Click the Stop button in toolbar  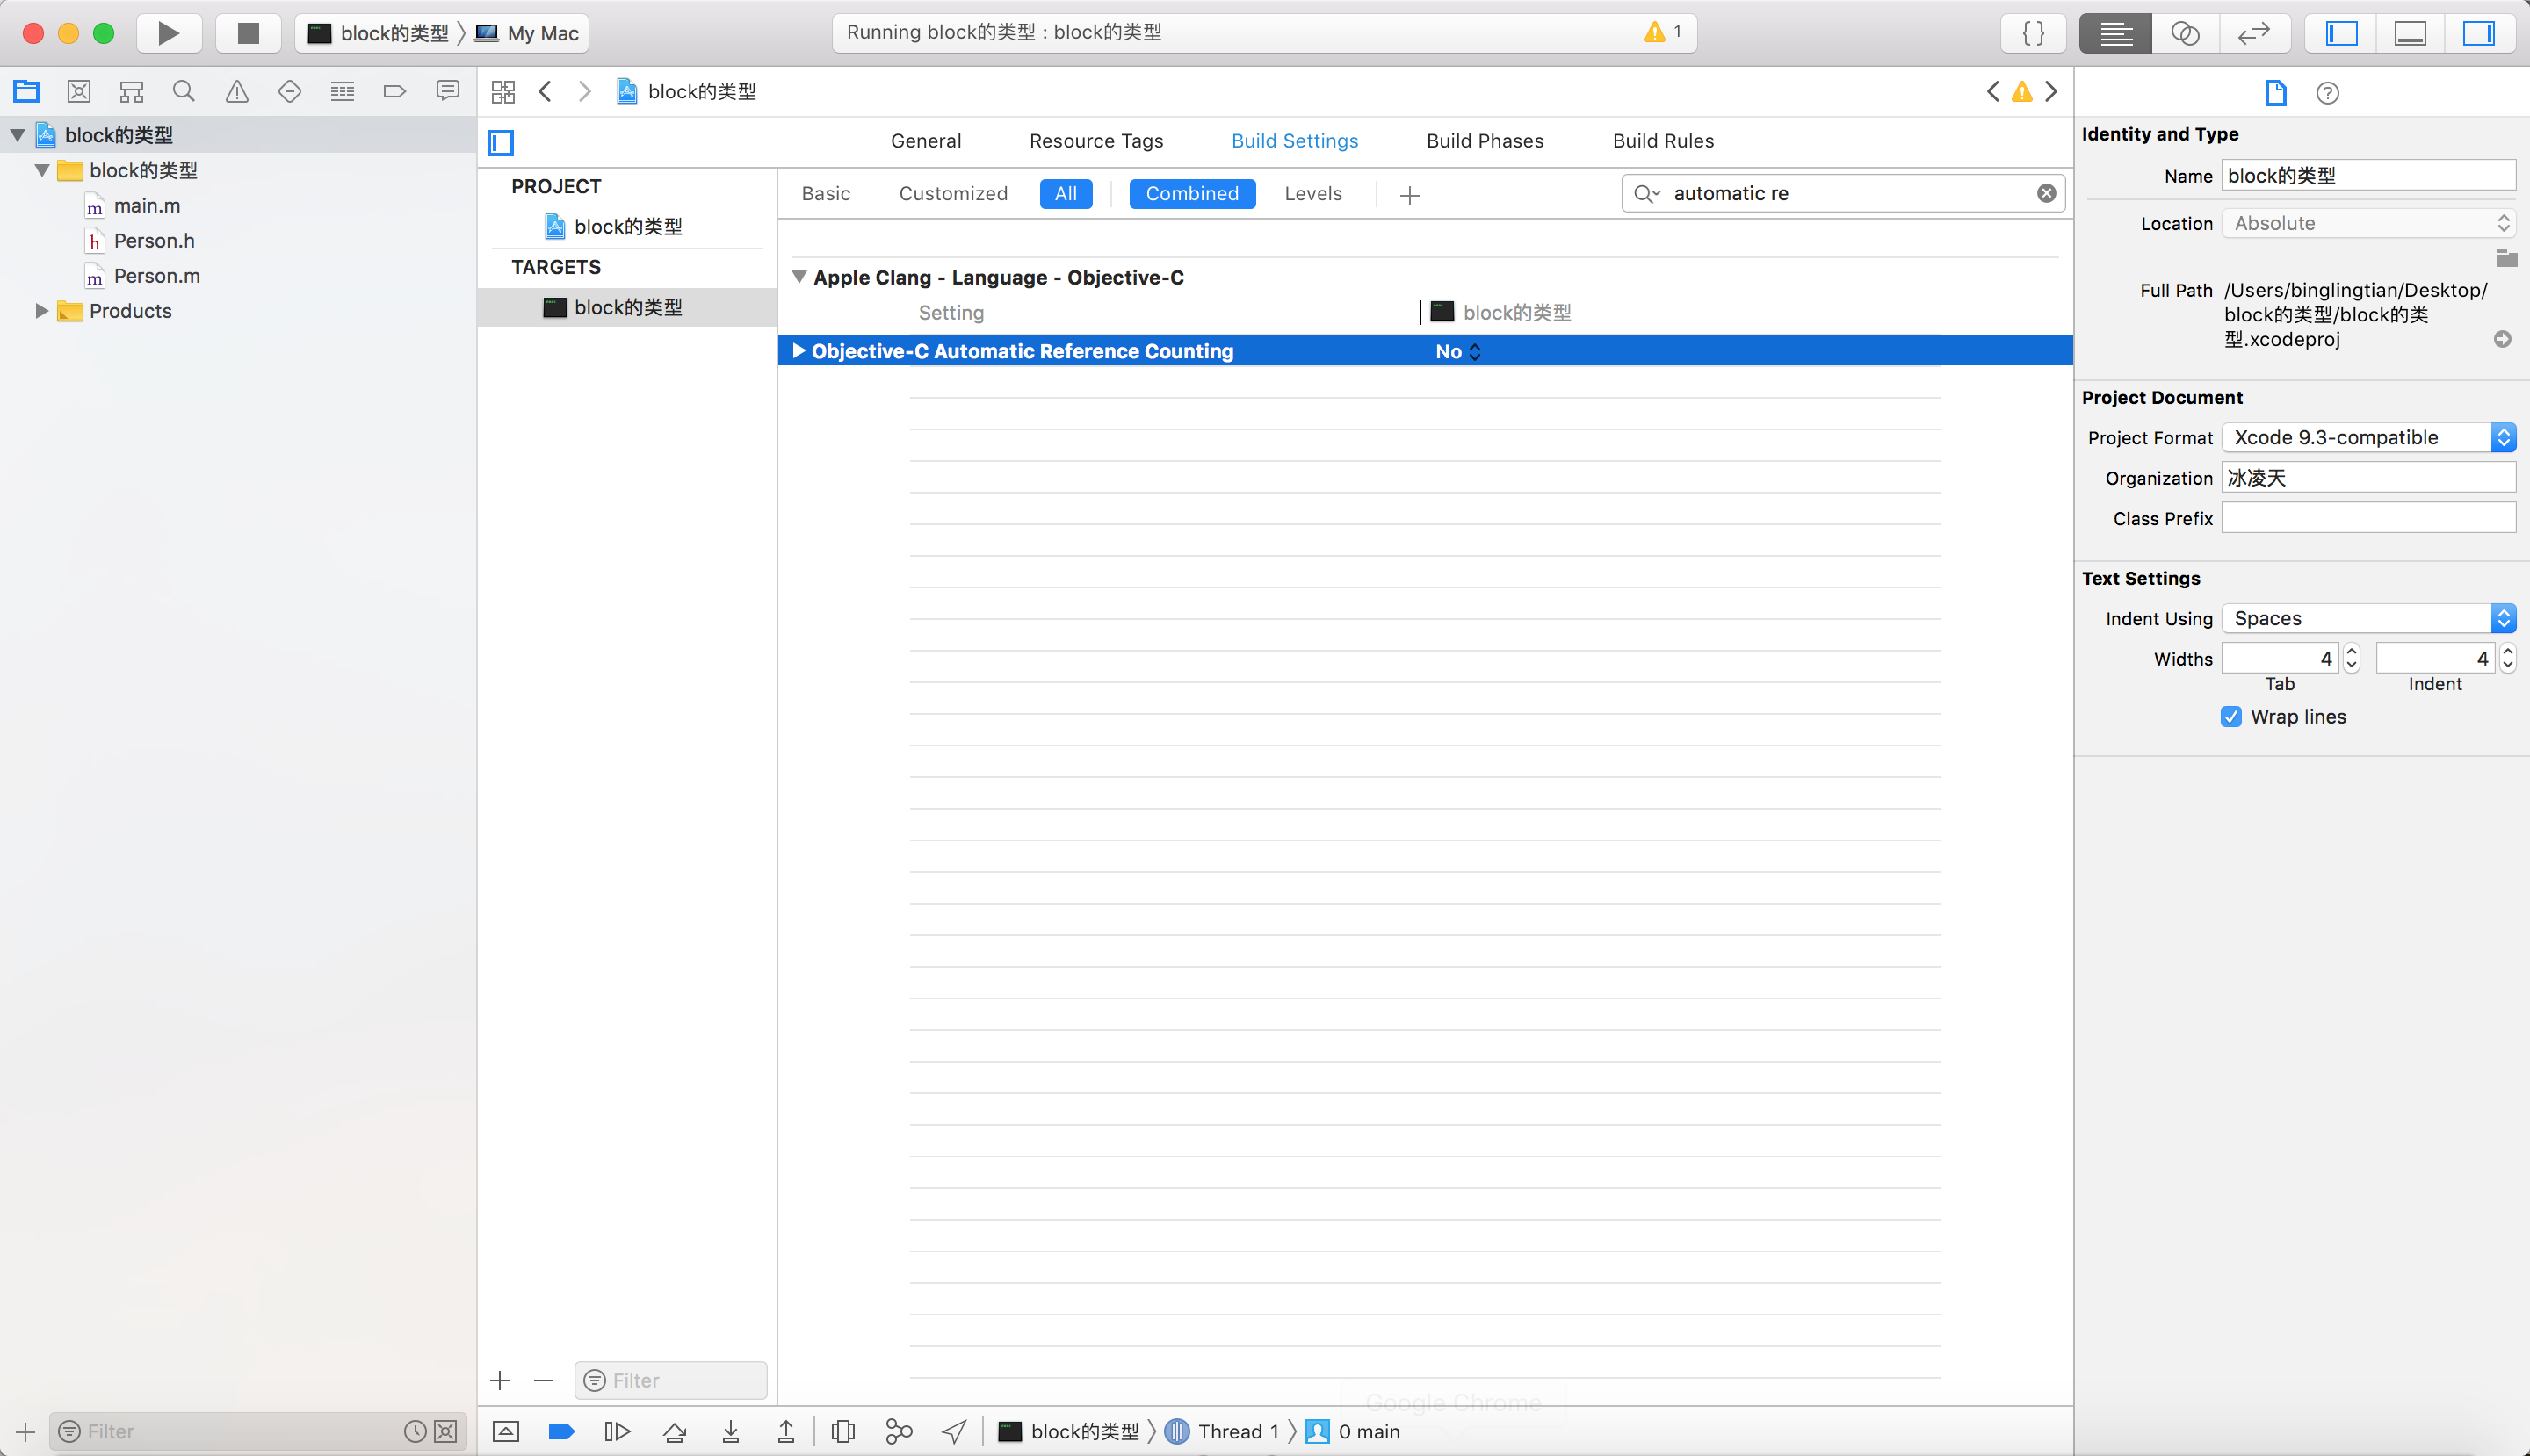(248, 33)
